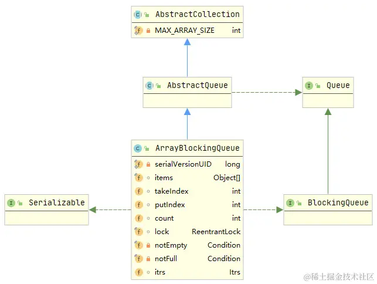Select the AbstractCollection node title
This screenshot has height=284, width=377.
198,14
